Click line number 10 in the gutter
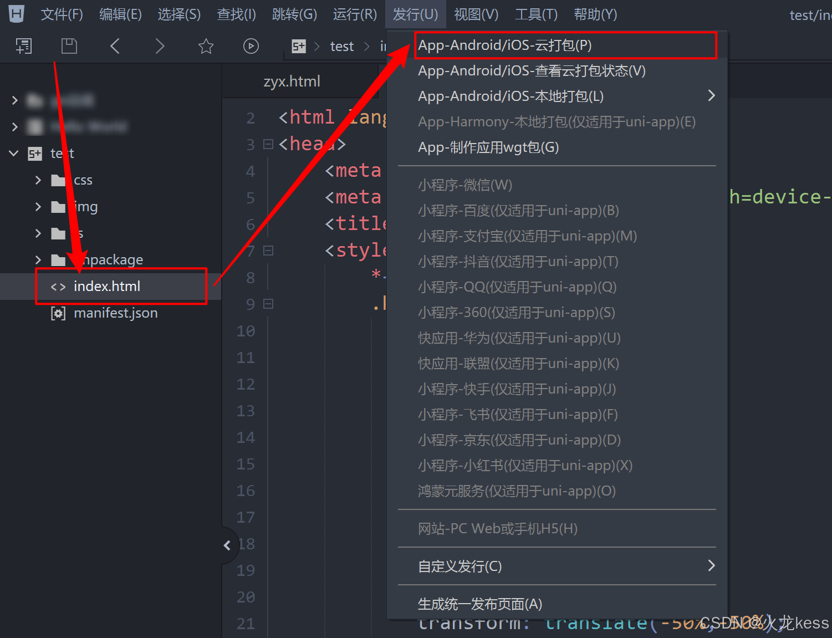The image size is (832, 638). (x=246, y=331)
